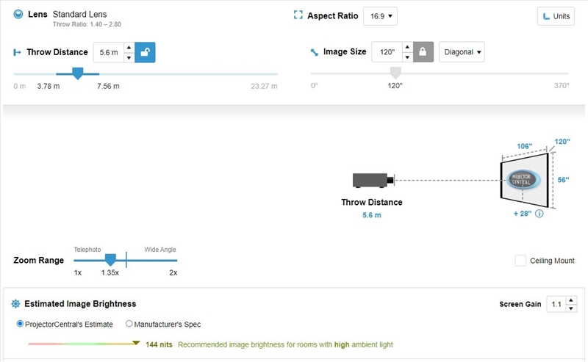Open the Units settings button
This screenshot has width=588, height=362.
(556, 16)
